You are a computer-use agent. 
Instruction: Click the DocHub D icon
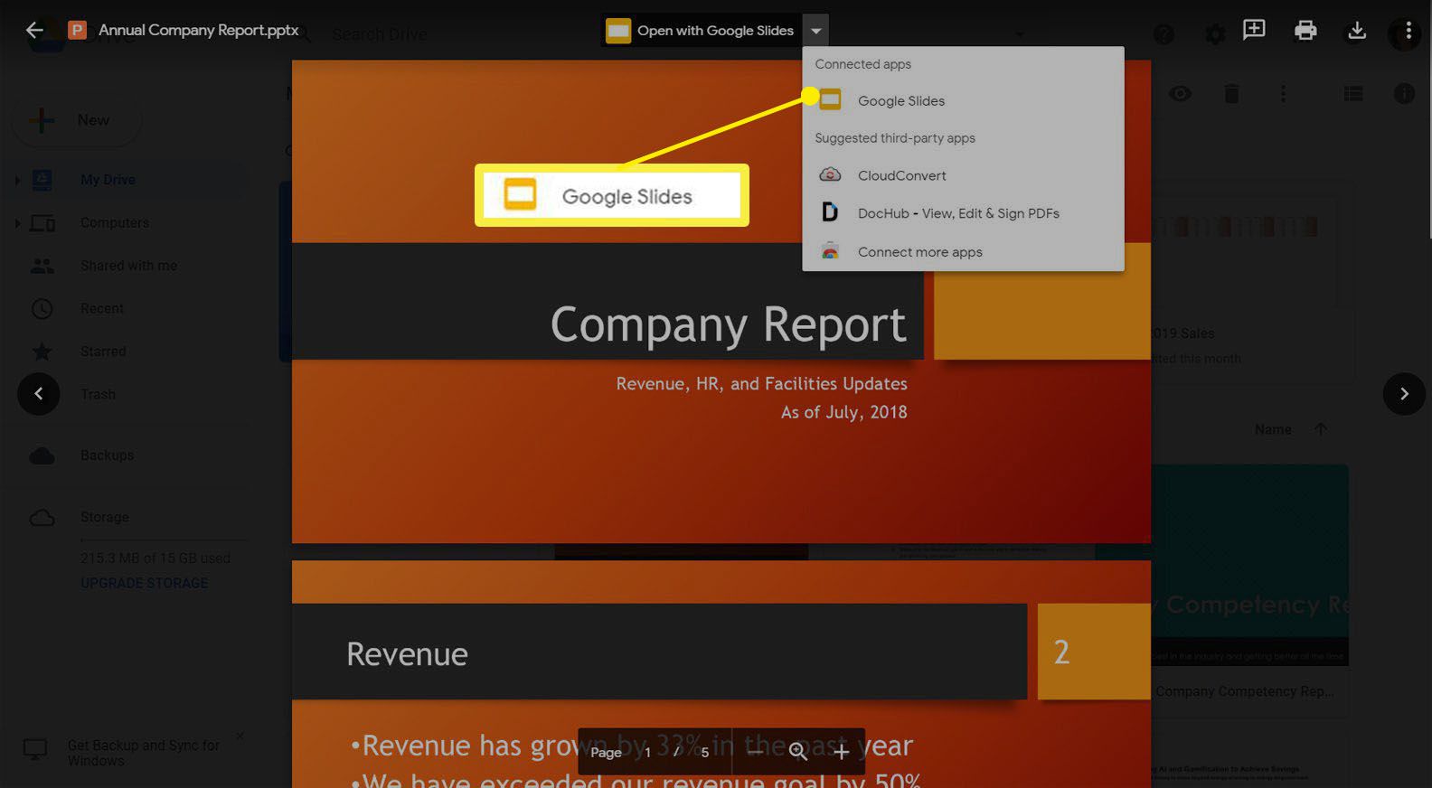pos(829,212)
